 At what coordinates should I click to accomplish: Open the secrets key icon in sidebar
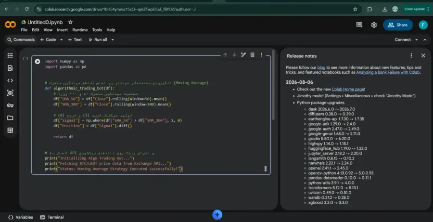[10, 105]
